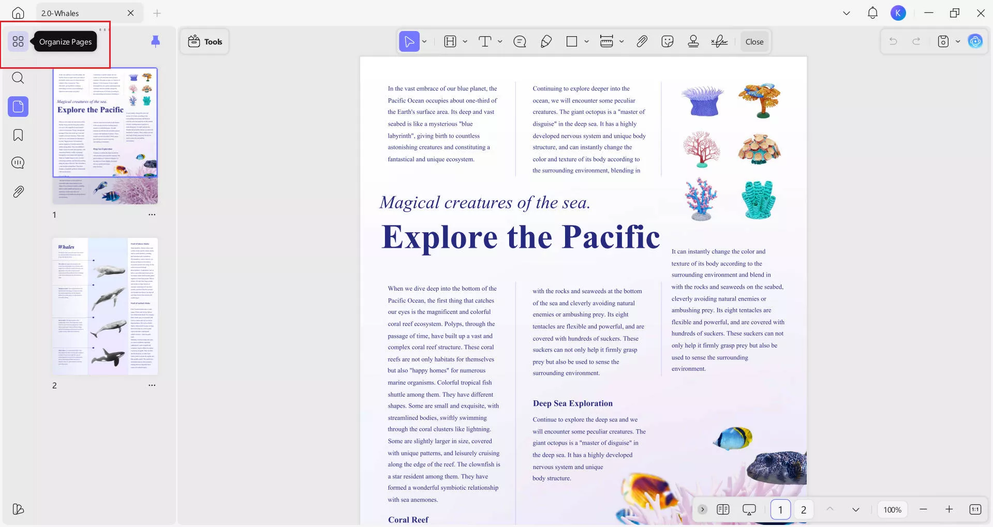Click the current page number field
This screenshot has width=993, height=527.
[780, 509]
